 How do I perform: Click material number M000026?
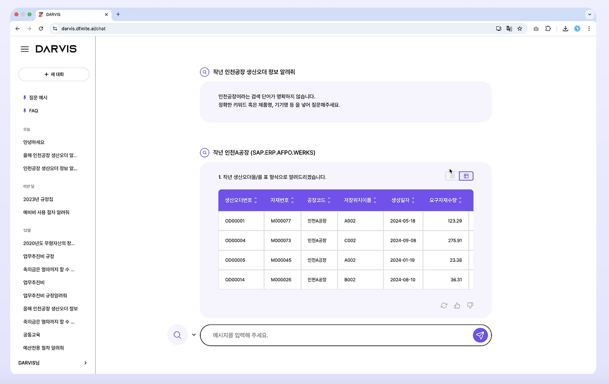pyautogui.click(x=283, y=280)
